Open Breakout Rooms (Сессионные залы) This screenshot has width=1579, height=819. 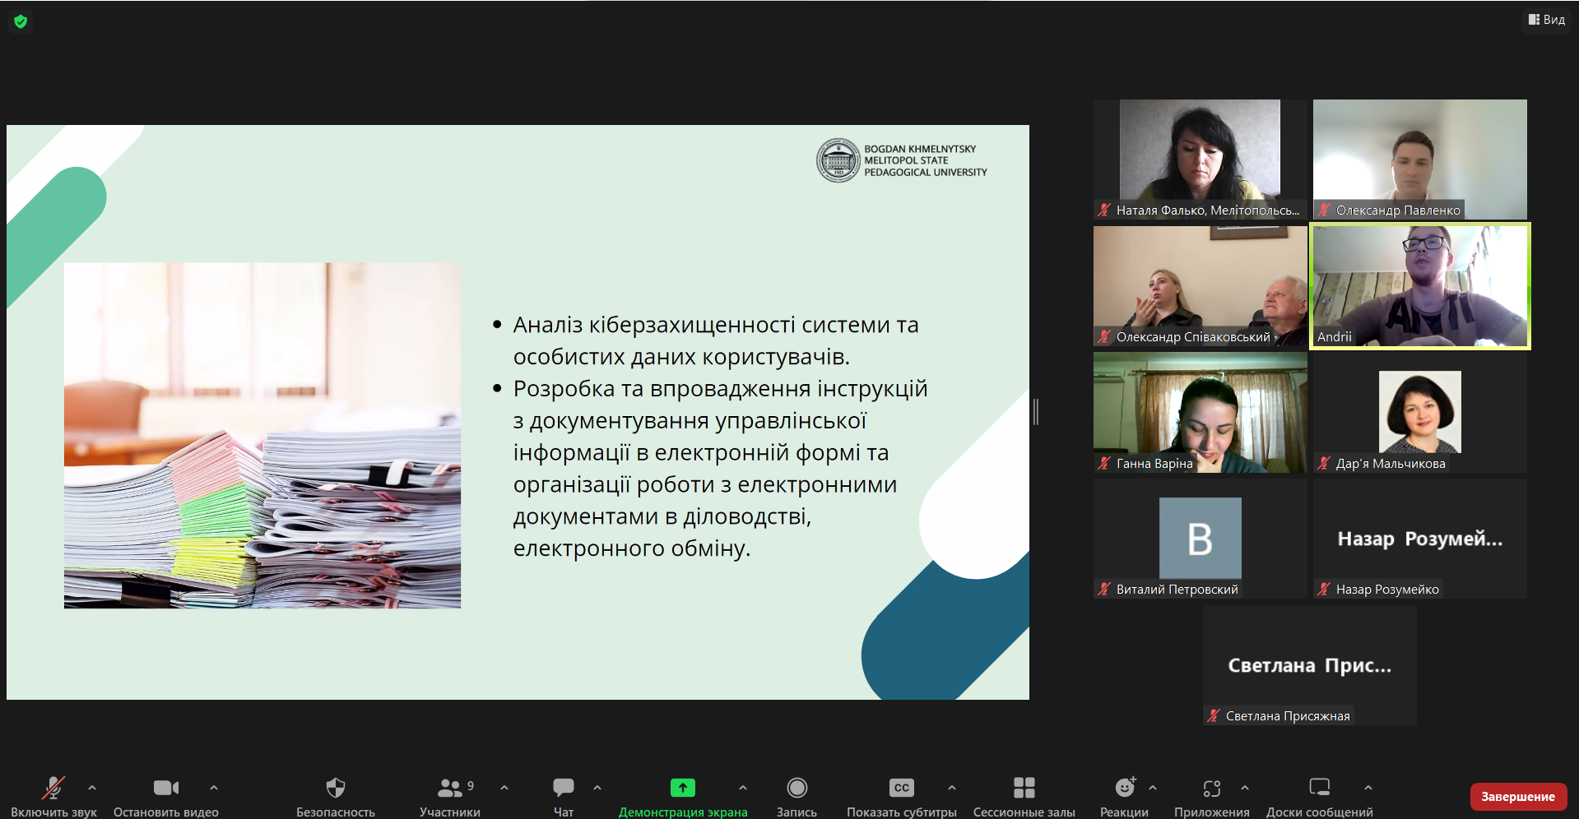(1024, 788)
